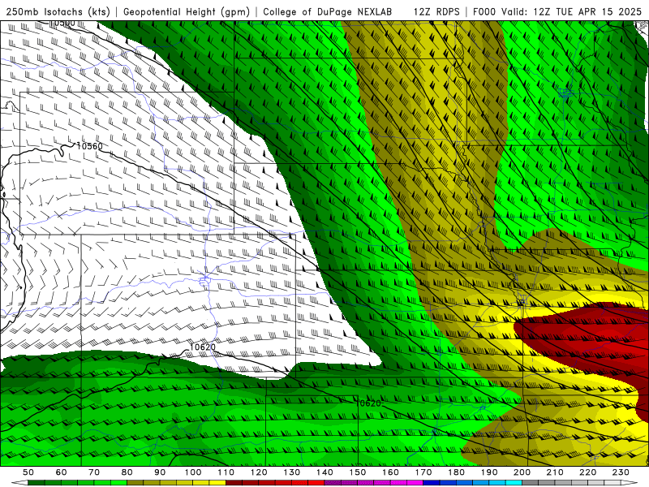The height and width of the screenshot is (487, 649).
Task: Click the 90 value on the color scale
Action: pyautogui.click(x=160, y=472)
